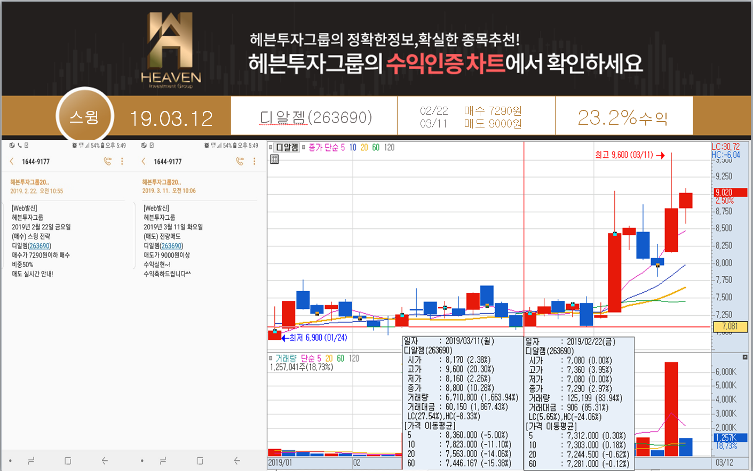Click the 거래량 단순 volume indicator label

pos(298,358)
